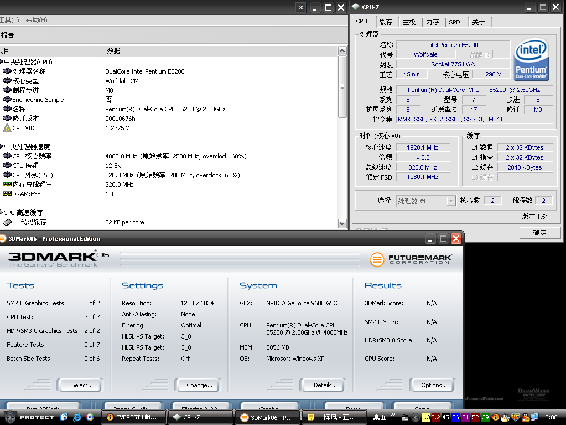This screenshot has width=566, height=425.
Task: Click the Engineering Sample row icon
Action: click(7, 99)
